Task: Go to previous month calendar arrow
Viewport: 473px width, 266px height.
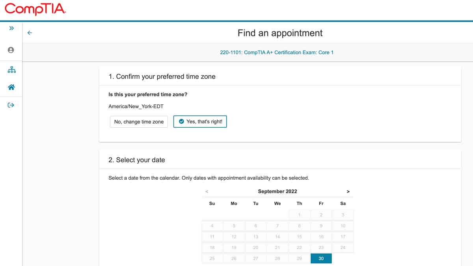Action: point(207,192)
